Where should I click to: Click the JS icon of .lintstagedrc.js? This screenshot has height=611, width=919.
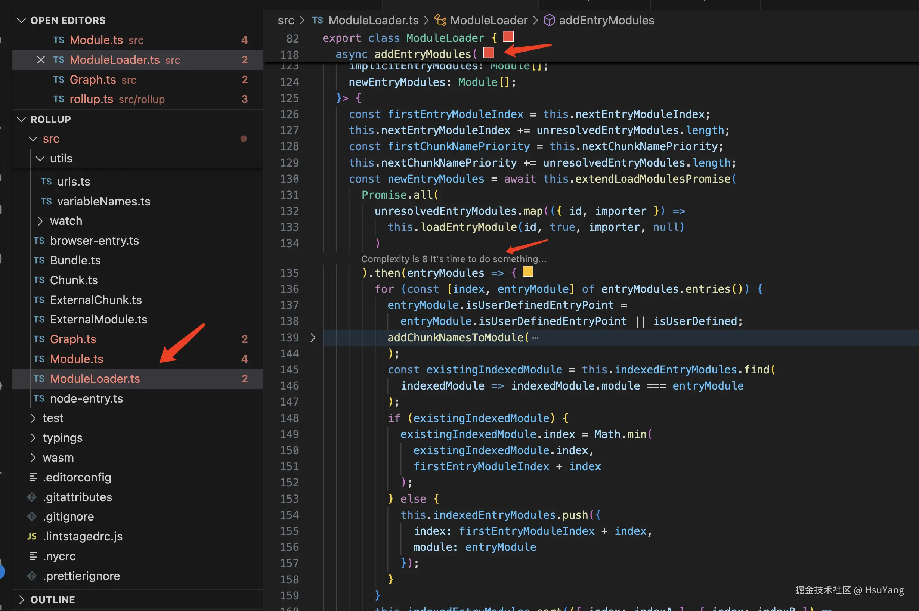[32, 536]
